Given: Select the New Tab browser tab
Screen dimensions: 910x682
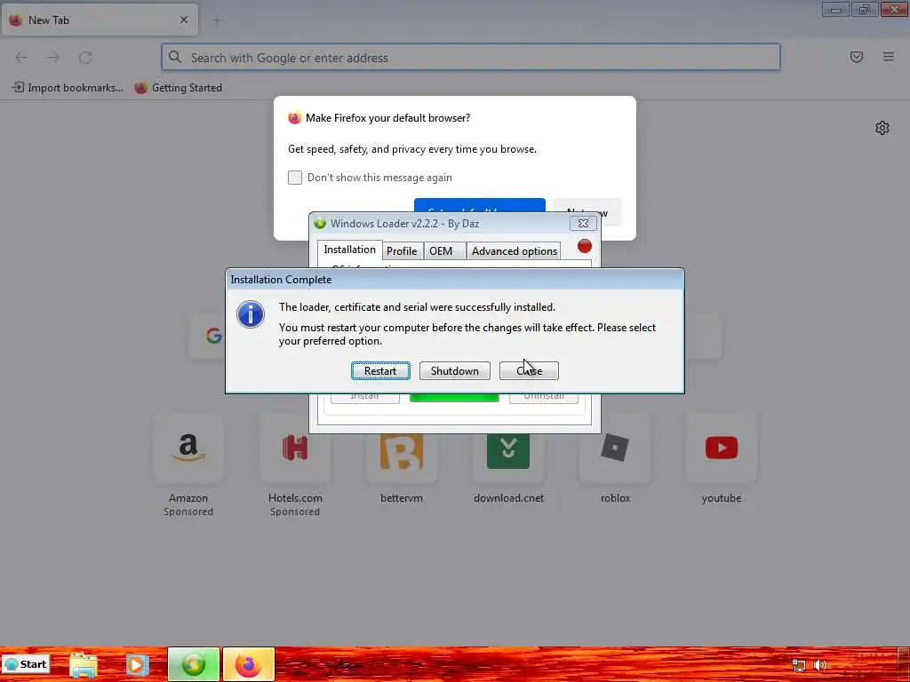Looking at the screenshot, I should coord(100,20).
